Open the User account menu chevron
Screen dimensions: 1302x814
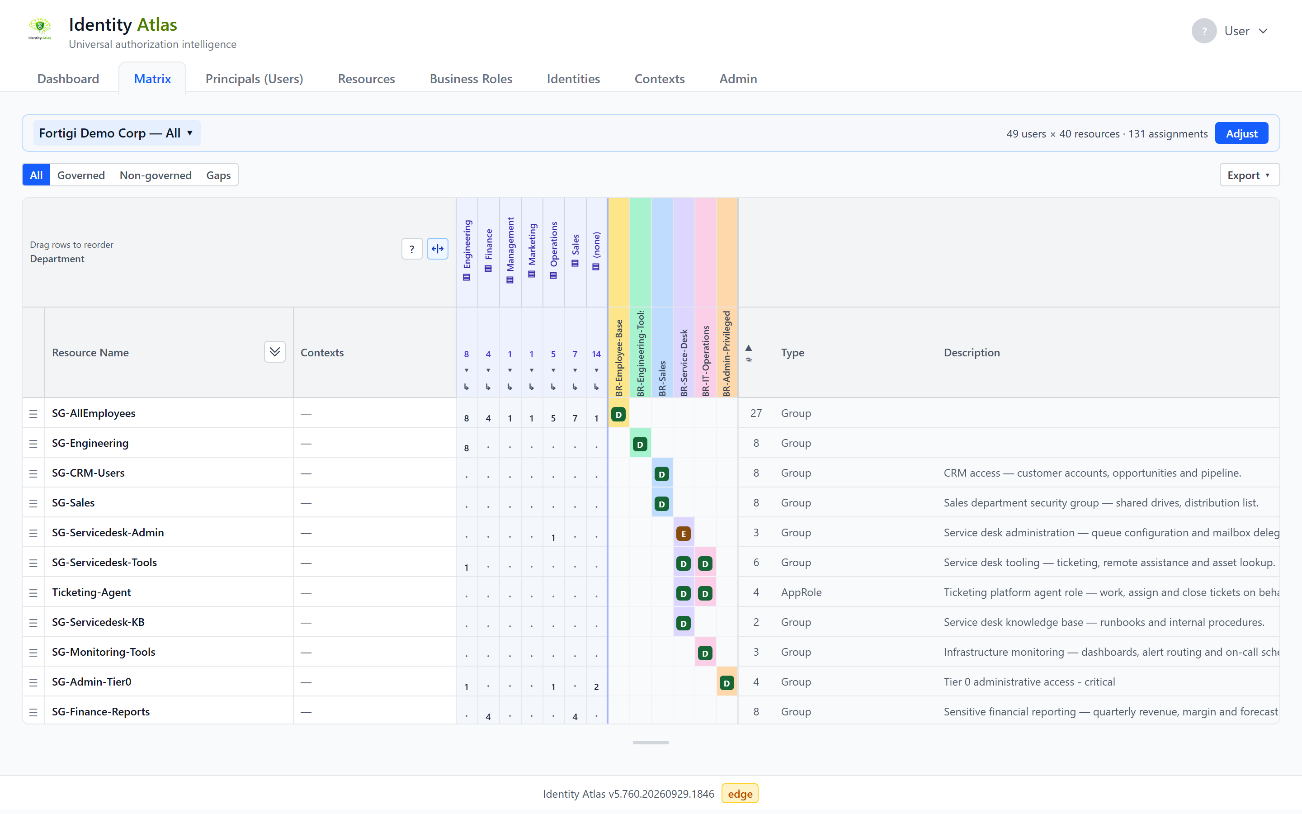[x=1263, y=31]
